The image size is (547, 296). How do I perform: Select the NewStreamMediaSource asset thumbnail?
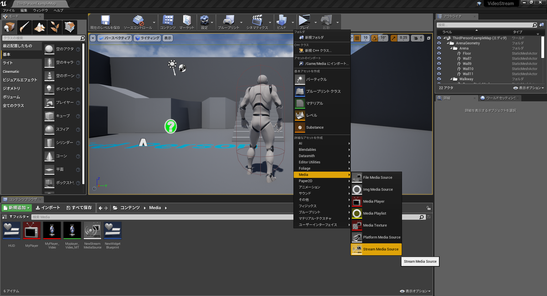pos(92,230)
